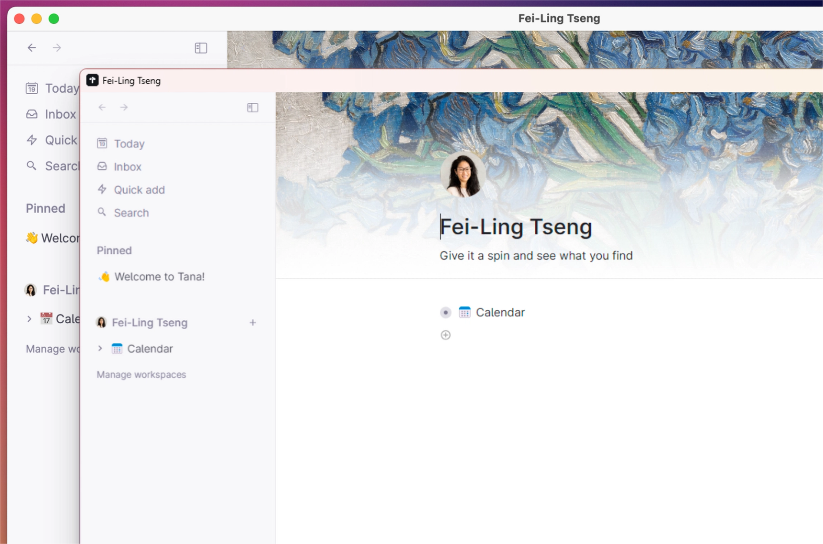Go forward using front window forward arrow
Viewport: 823px width, 544px height.
click(124, 108)
